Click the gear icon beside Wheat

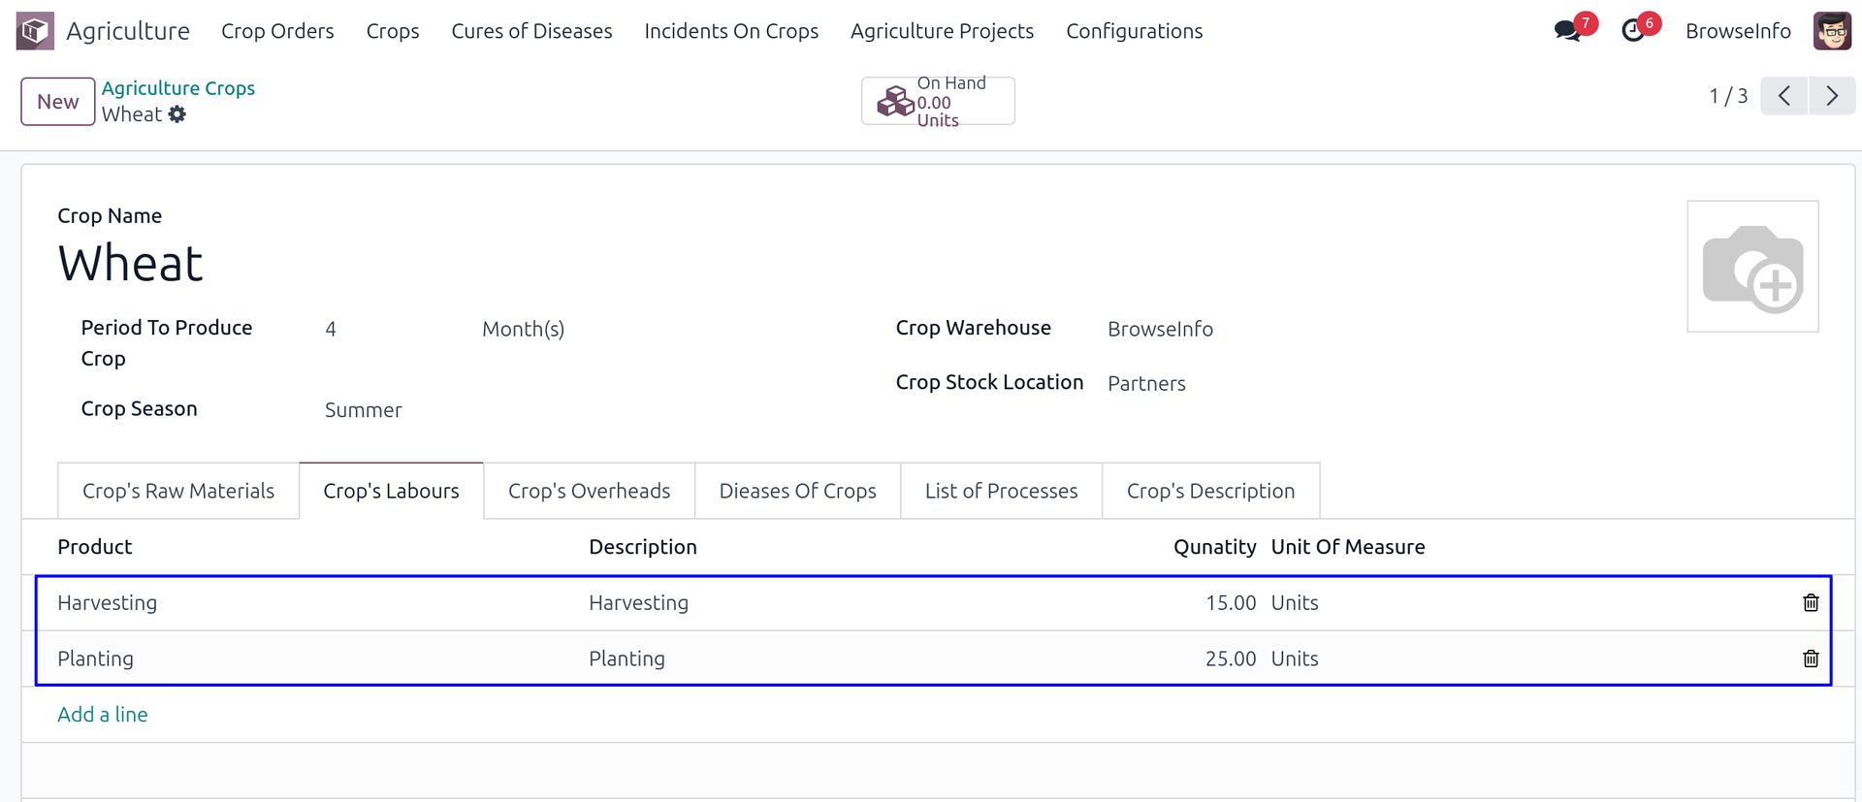(x=177, y=114)
